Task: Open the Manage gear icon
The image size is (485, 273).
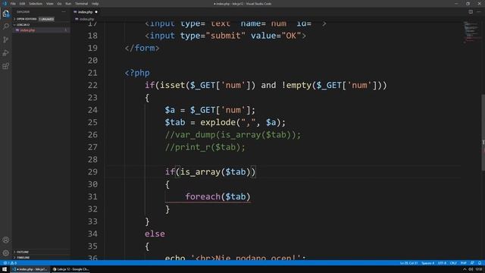Action: pyautogui.click(x=6, y=253)
